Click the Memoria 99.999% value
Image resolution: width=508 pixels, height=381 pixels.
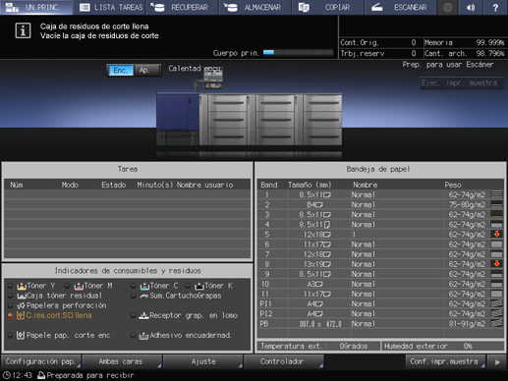coord(489,42)
